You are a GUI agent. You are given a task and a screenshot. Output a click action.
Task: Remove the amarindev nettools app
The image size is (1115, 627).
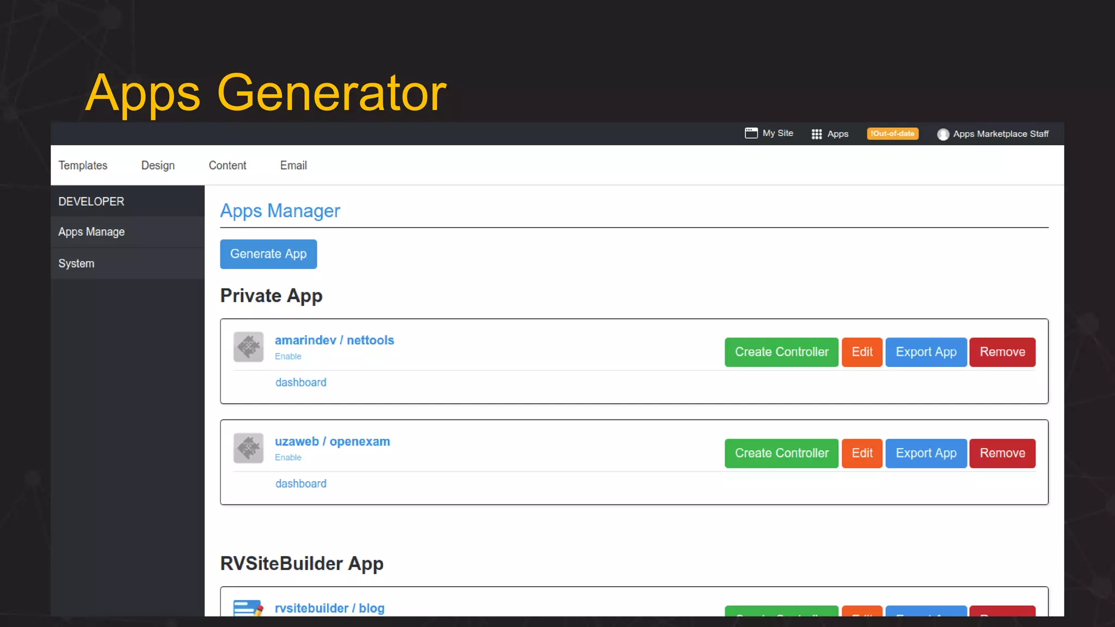pos(1002,352)
